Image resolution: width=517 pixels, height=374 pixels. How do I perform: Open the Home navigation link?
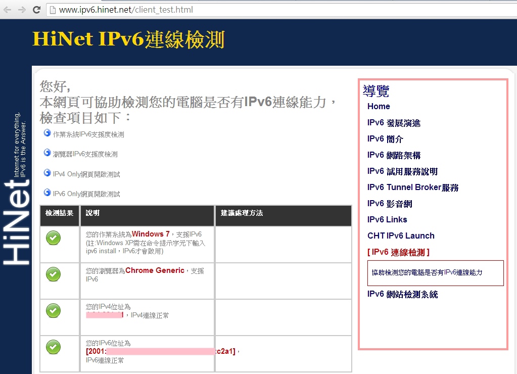(x=379, y=107)
